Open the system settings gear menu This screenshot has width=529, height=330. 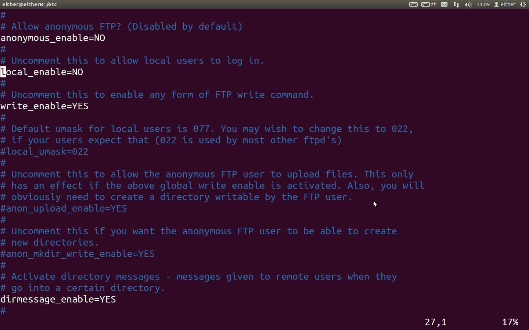tap(523, 4)
